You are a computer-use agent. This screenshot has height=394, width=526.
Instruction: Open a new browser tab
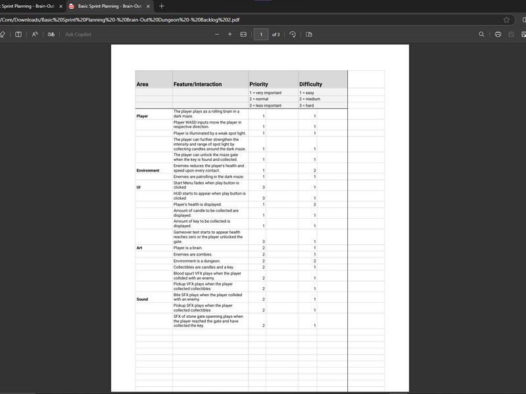[x=162, y=6]
